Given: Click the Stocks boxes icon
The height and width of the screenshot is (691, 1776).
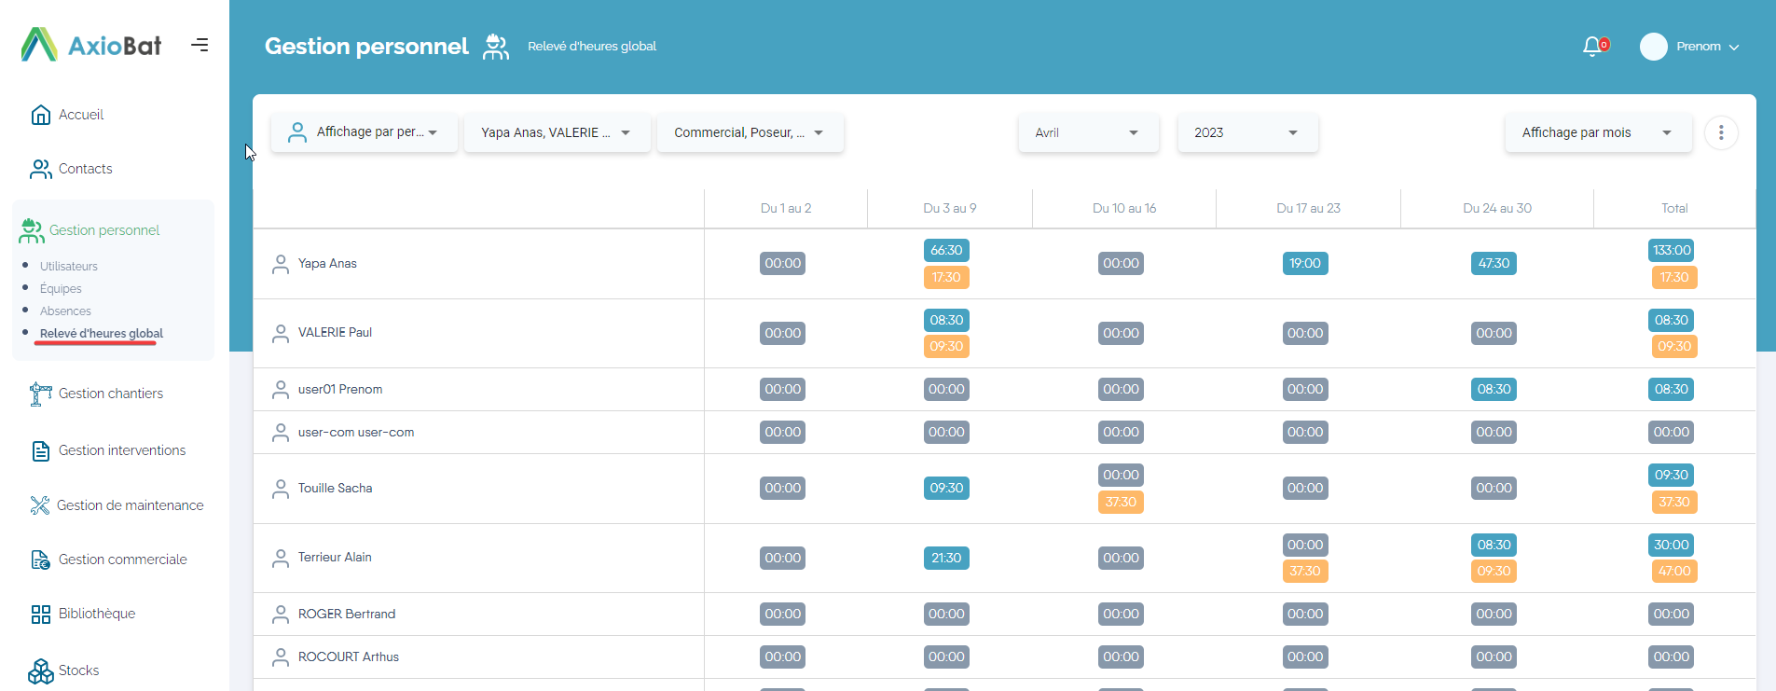Looking at the screenshot, I should pyautogui.click(x=41, y=670).
